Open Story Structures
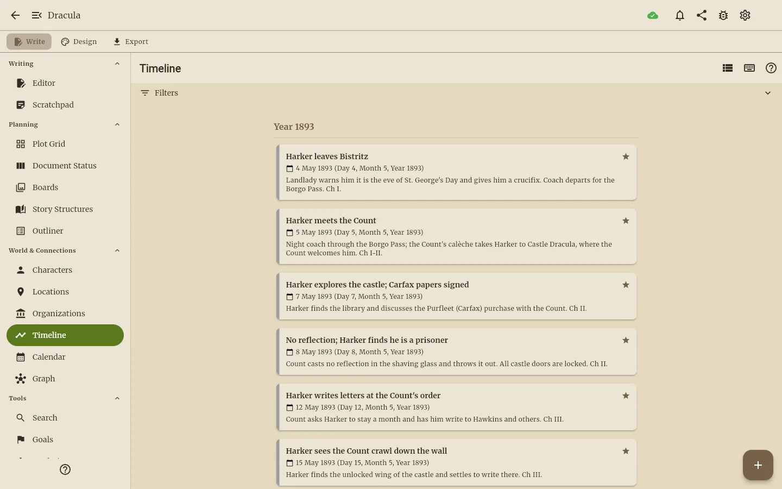This screenshot has height=489, width=782. click(65, 209)
